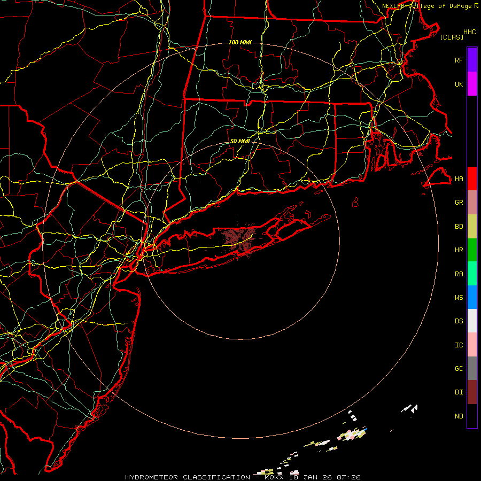The height and width of the screenshot is (481, 481).
Task: Click the HR green legend swatch
Action: 472,250
